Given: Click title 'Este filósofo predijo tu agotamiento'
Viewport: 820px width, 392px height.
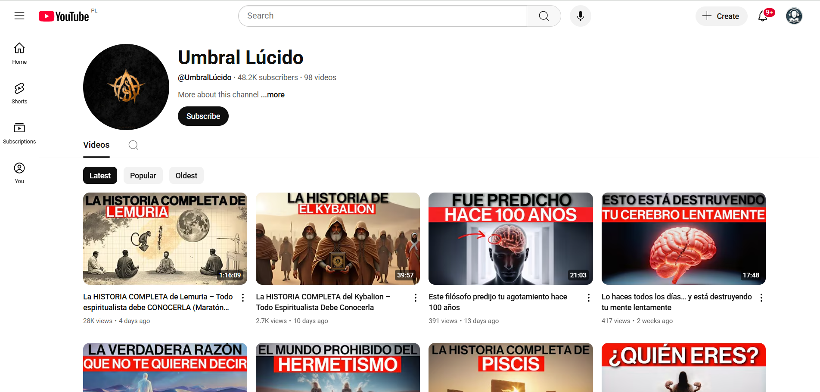Looking at the screenshot, I should pyautogui.click(x=498, y=302).
